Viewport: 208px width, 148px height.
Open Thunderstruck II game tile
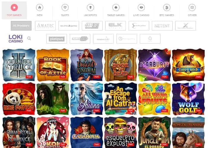pyautogui.click(x=19, y=65)
